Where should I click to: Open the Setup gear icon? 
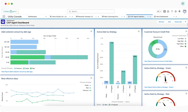point(176,11)
